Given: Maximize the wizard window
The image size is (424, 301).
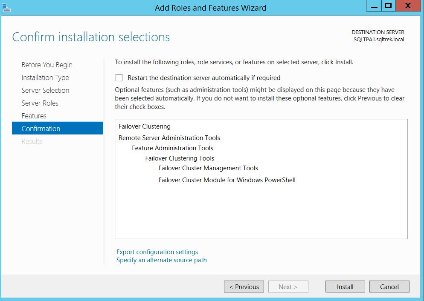Looking at the screenshot, I should [x=388, y=6].
